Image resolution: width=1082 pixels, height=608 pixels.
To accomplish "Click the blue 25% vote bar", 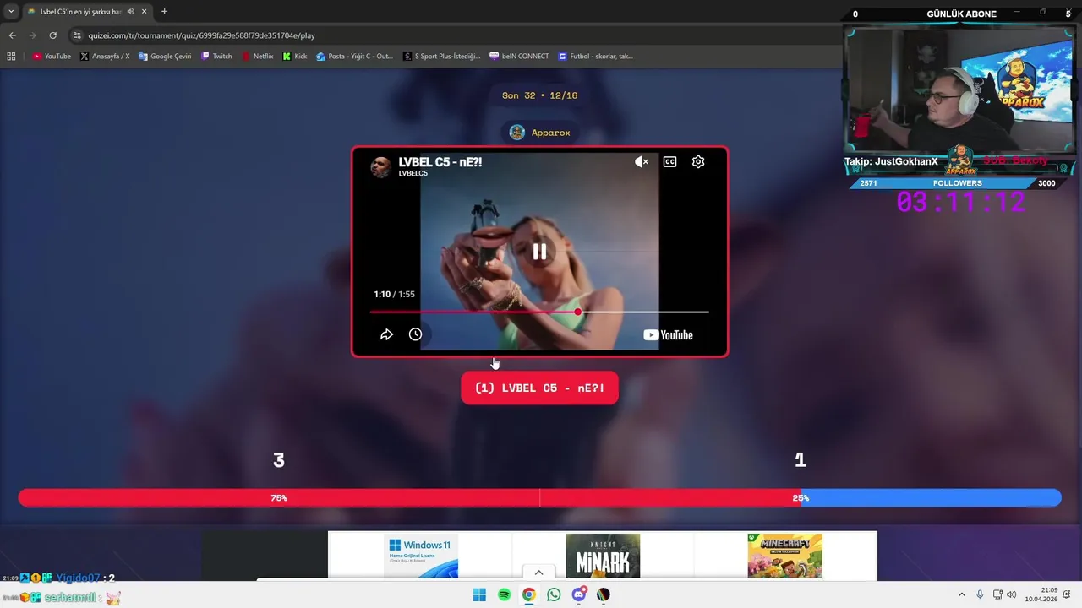I will click(931, 498).
